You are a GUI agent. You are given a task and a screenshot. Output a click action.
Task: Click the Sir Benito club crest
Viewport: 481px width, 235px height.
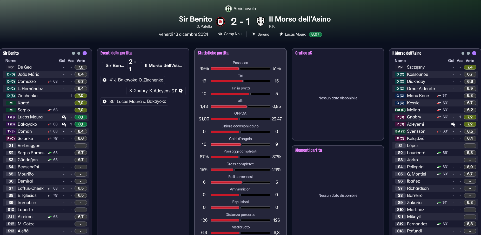tap(220, 22)
